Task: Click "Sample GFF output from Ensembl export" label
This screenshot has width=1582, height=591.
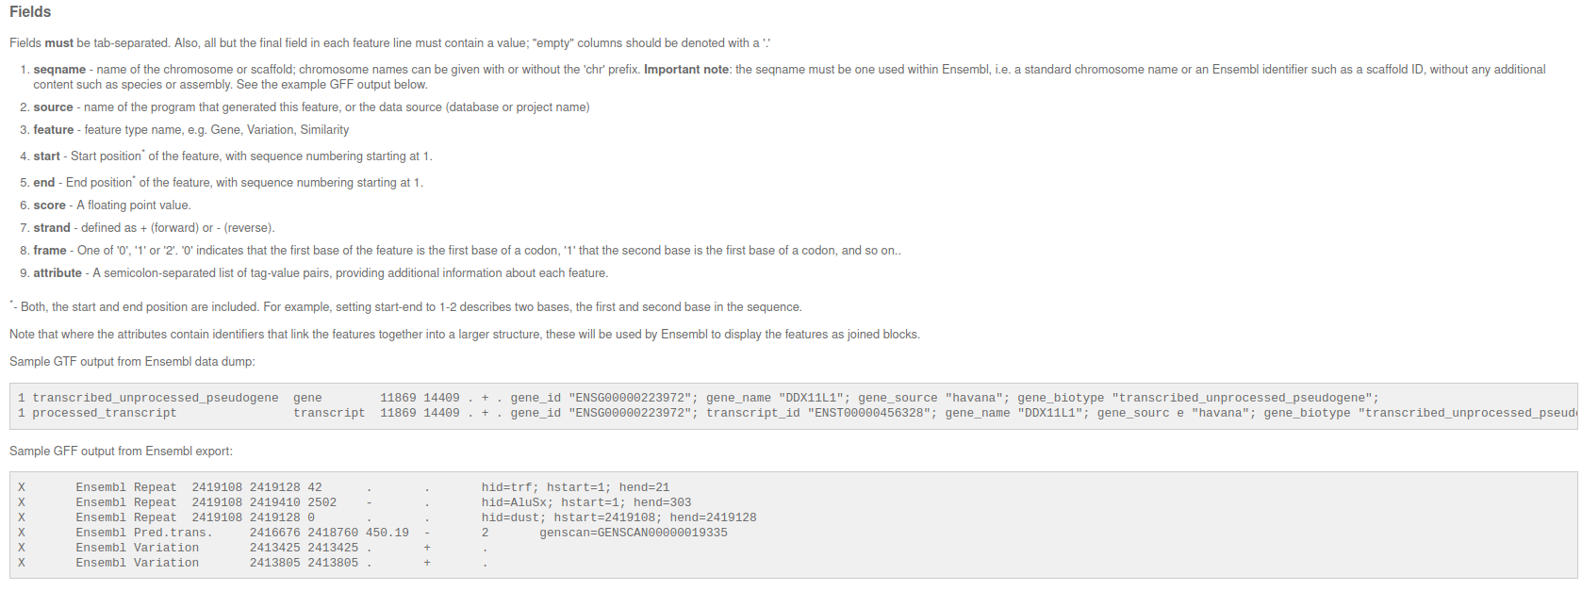Action: click(121, 451)
